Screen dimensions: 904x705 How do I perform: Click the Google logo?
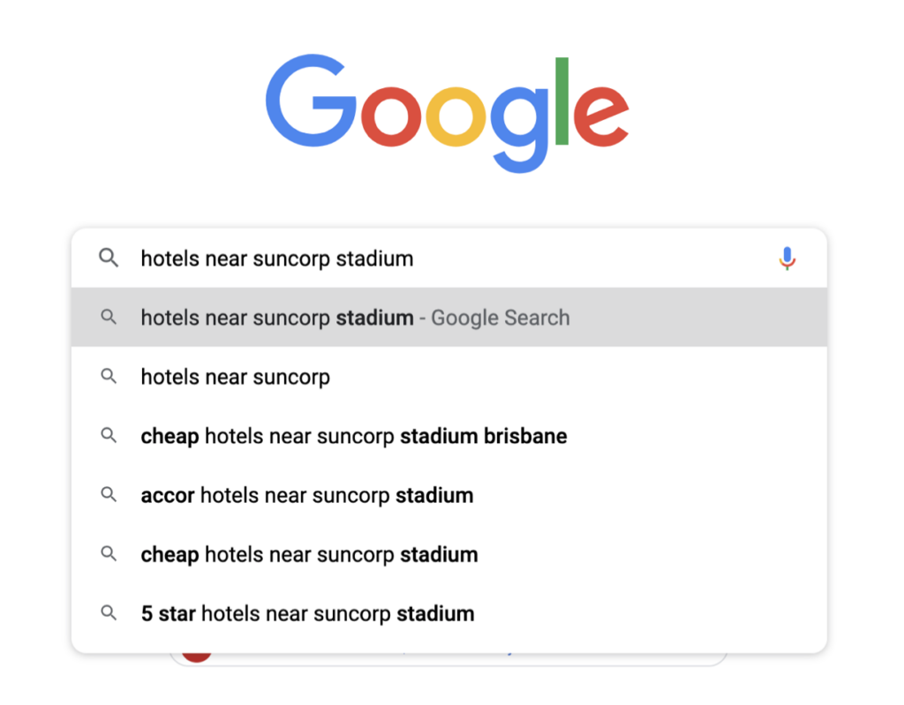pos(447,112)
